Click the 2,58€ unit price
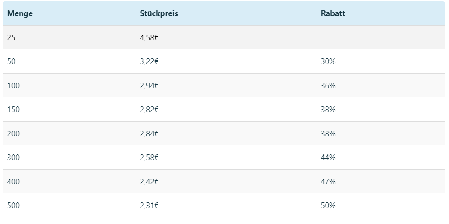Viewport: 449px width, 224px height. [149, 158]
